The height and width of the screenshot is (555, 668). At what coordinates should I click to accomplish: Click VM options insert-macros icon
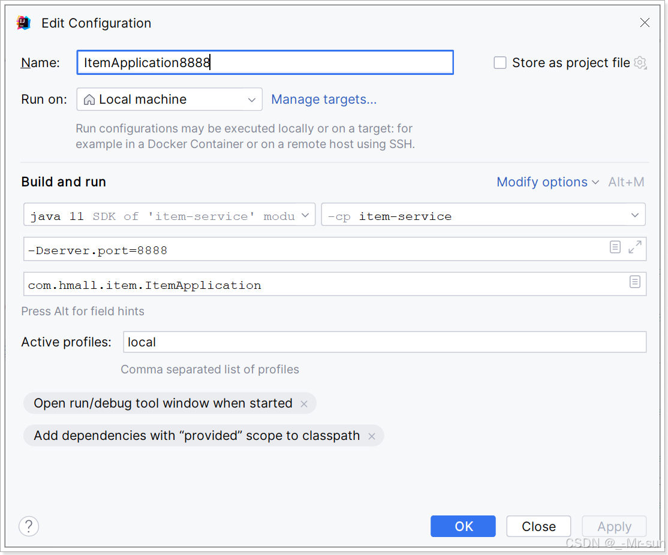(x=615, y=247)
